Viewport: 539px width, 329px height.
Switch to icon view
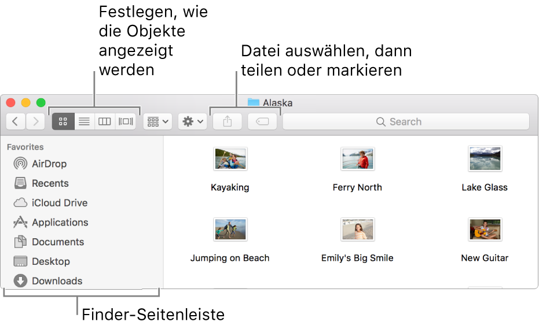pyautogui.click(x=63, y=121)
